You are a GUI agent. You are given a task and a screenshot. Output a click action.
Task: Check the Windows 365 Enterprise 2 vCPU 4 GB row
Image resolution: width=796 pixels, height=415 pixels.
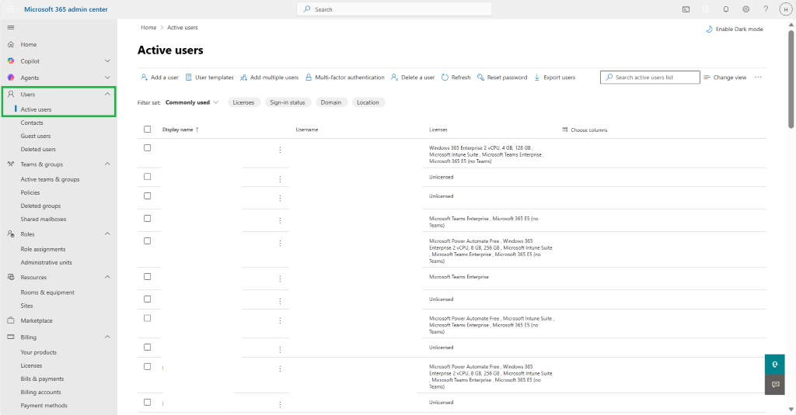tap(147, 148)
